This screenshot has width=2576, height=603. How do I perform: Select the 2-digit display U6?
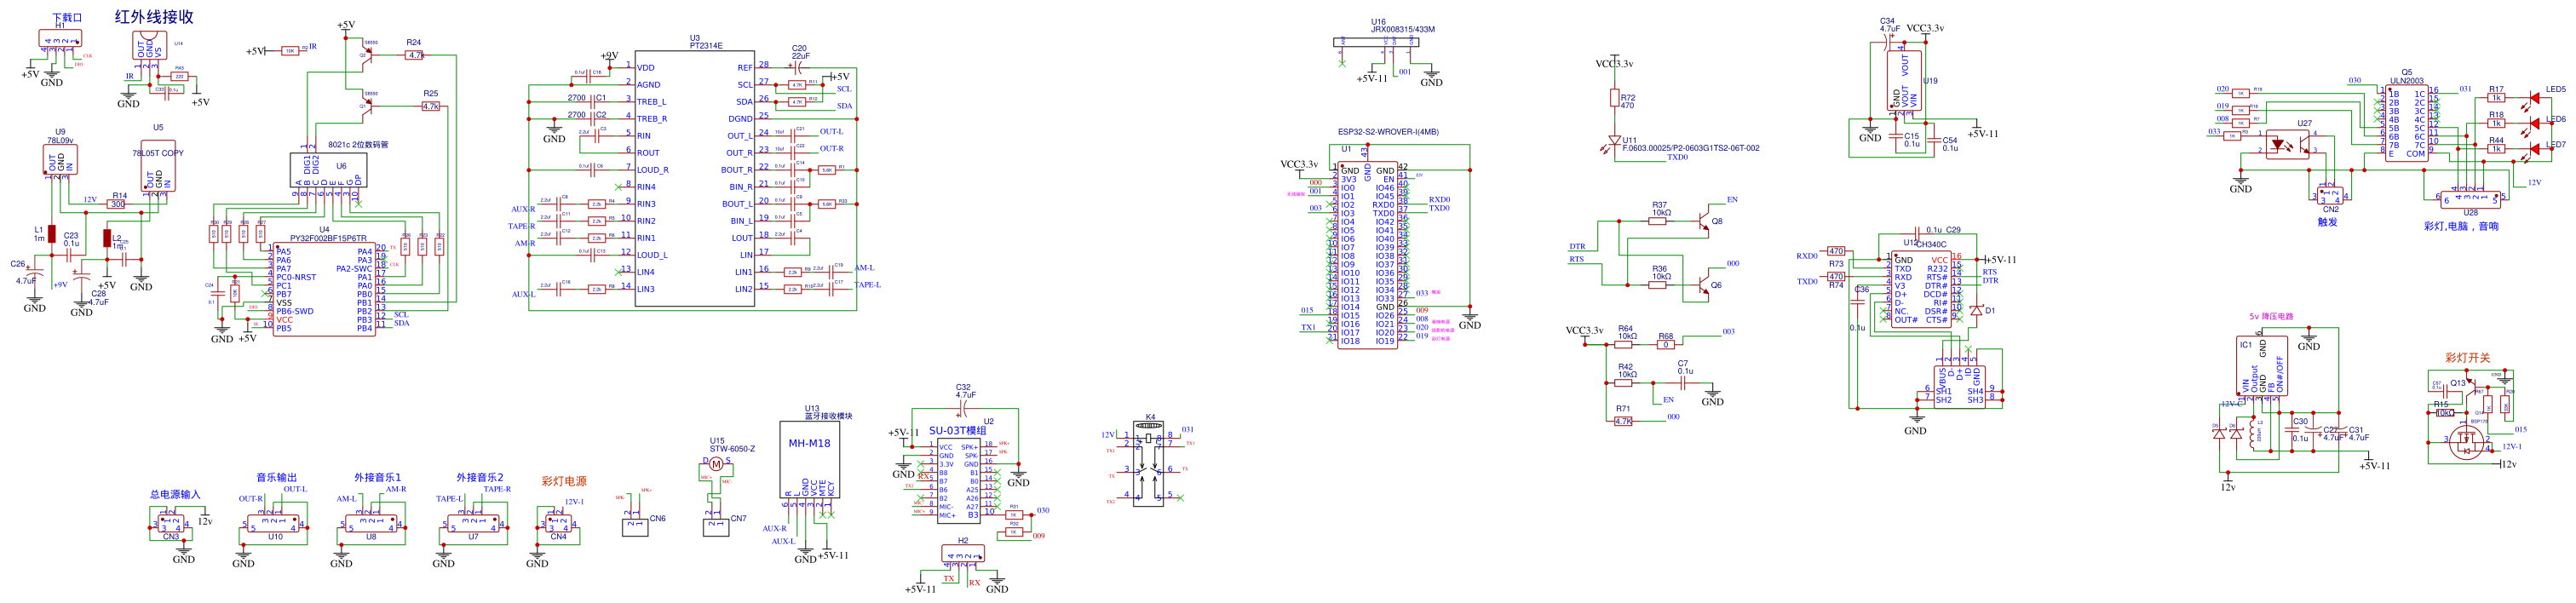tap(329, 169)
